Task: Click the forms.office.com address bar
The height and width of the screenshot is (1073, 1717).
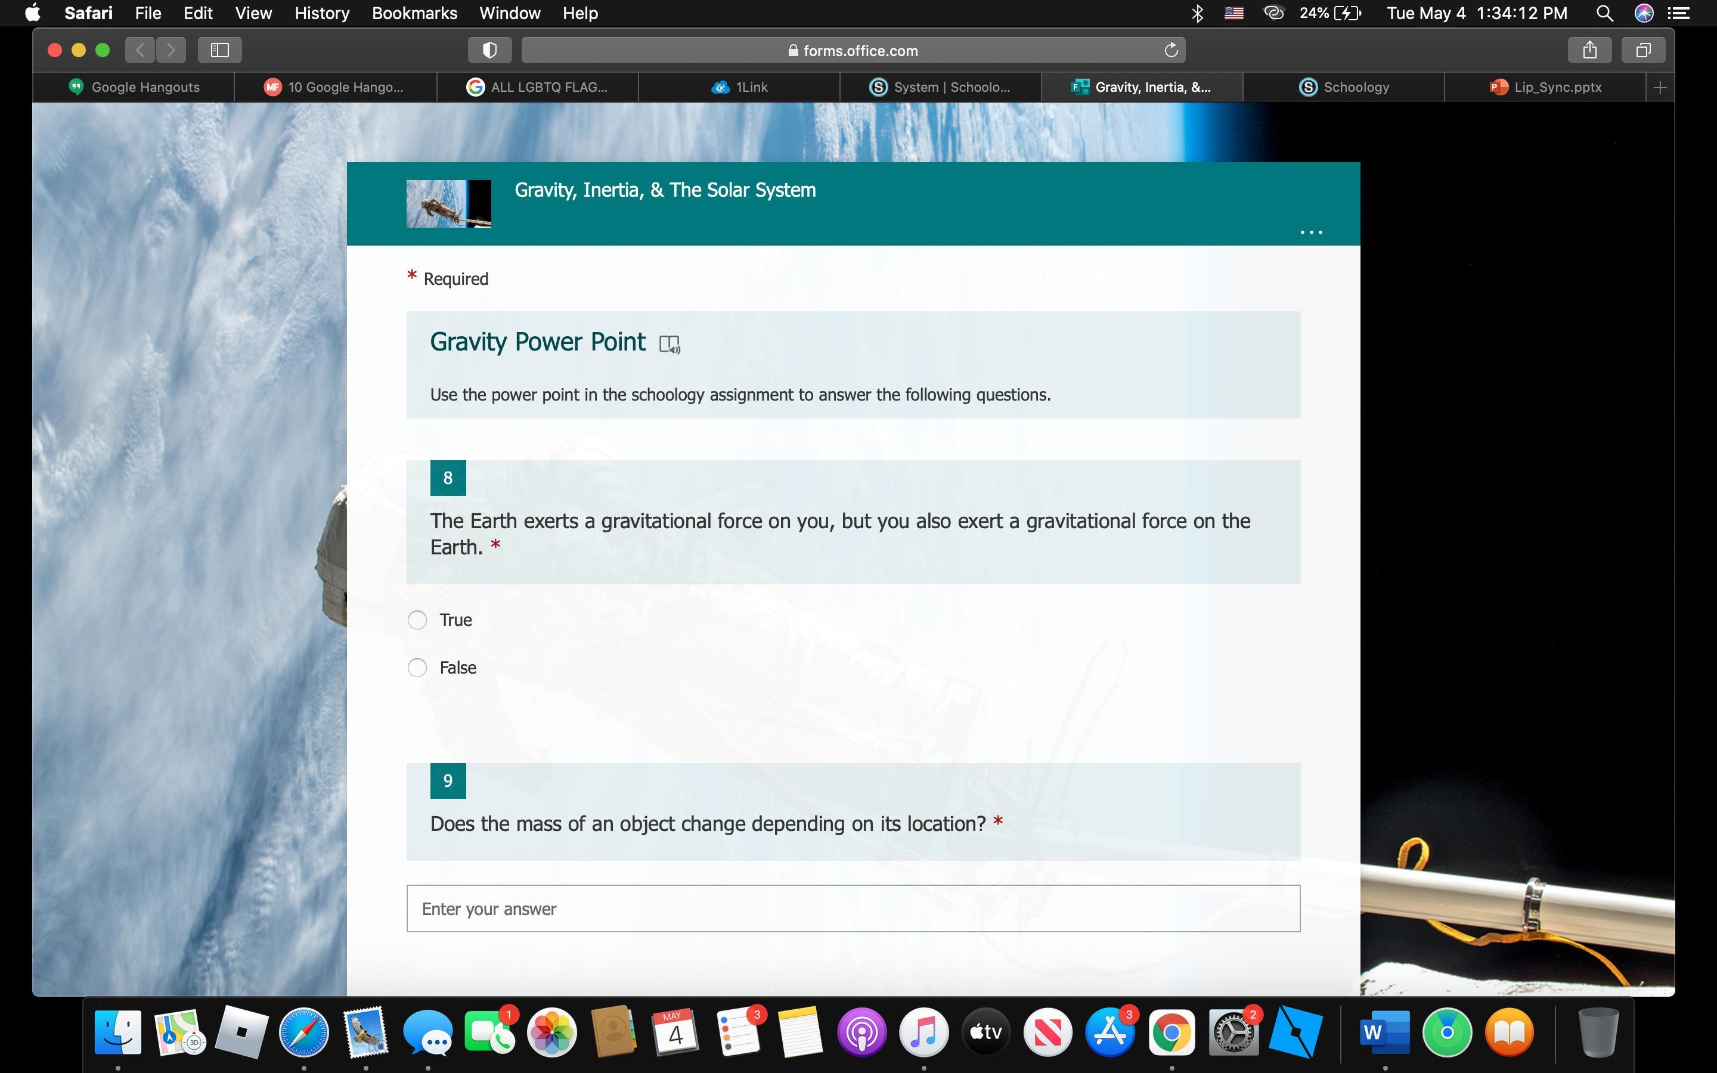Action: (853, 51)
